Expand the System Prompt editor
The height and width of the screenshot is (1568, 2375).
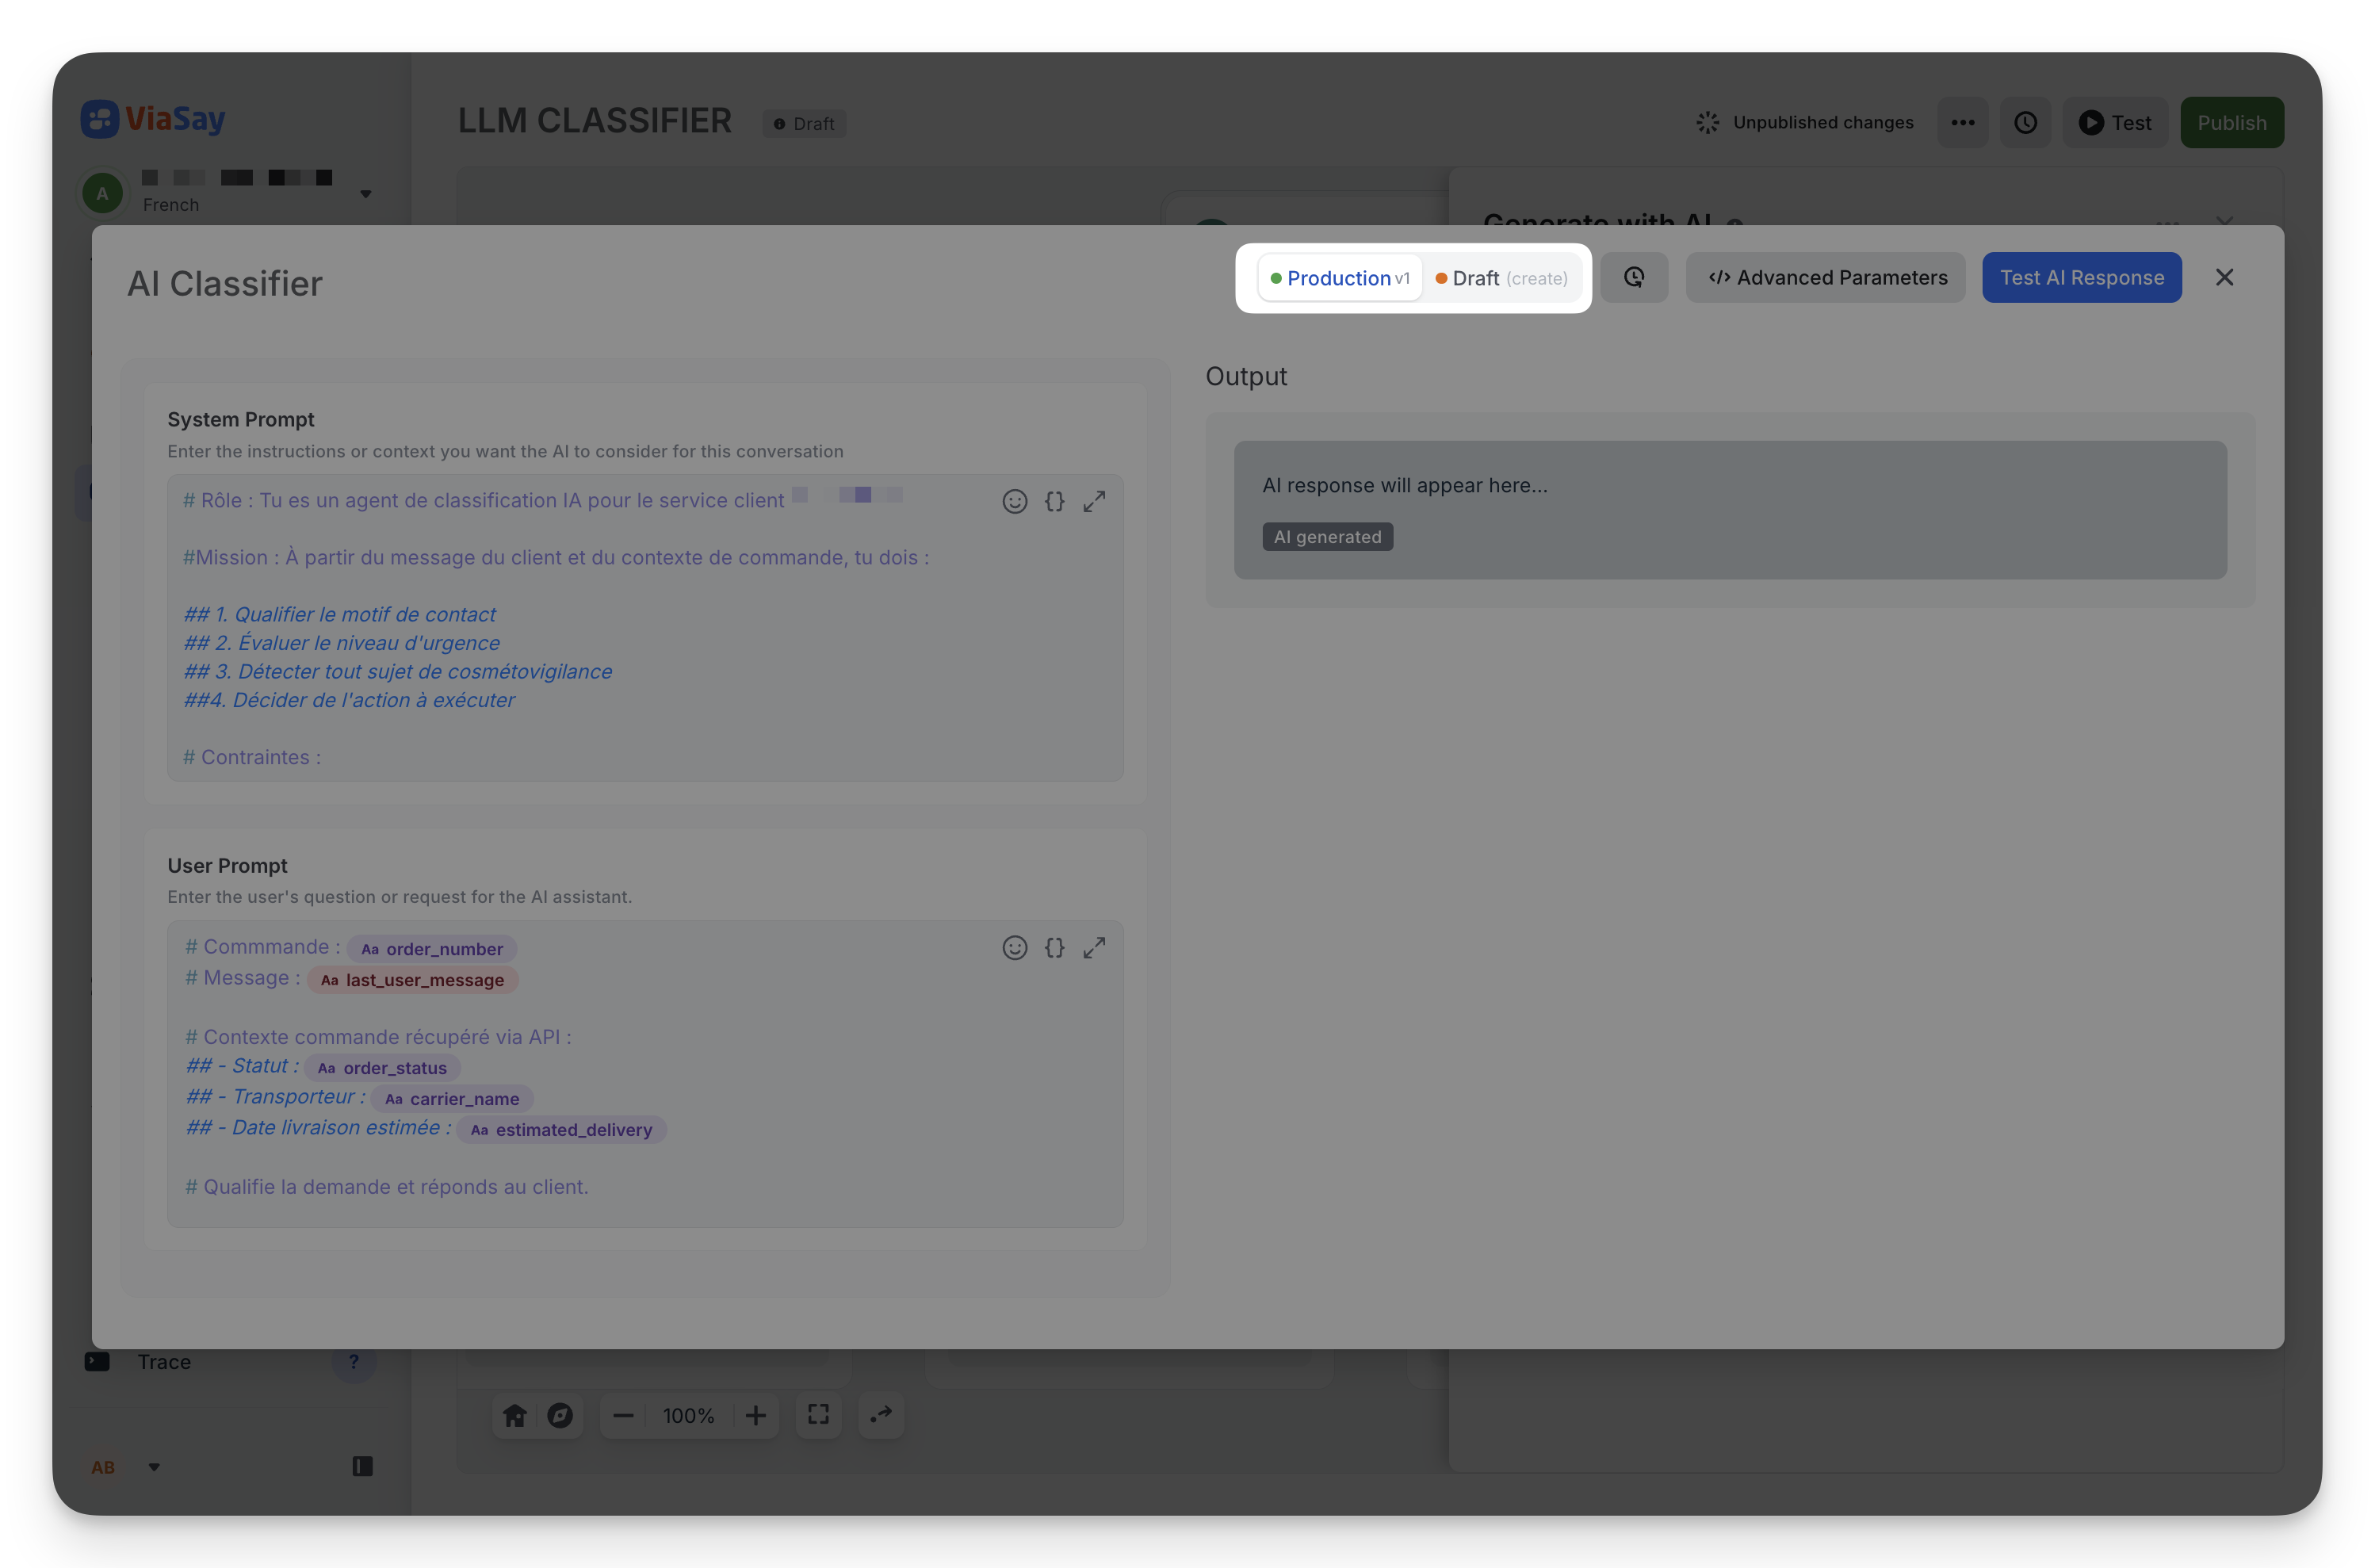[x=1094, y=501]
